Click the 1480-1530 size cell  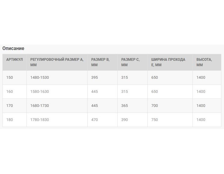pyautogui.click(x=57, y=78)
